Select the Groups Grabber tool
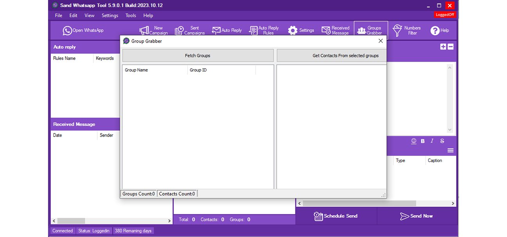 [x=370, y=30]
